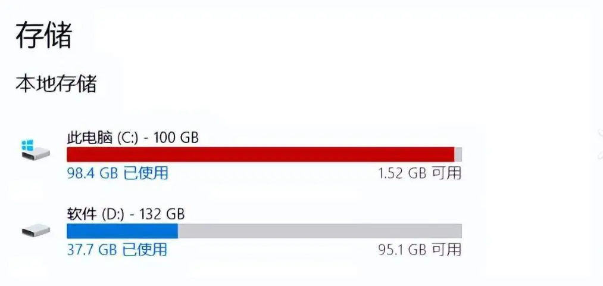This screenshot has height=286, width=603.
Task: Click the red used portion of C: bar
Action: point(260,155)
